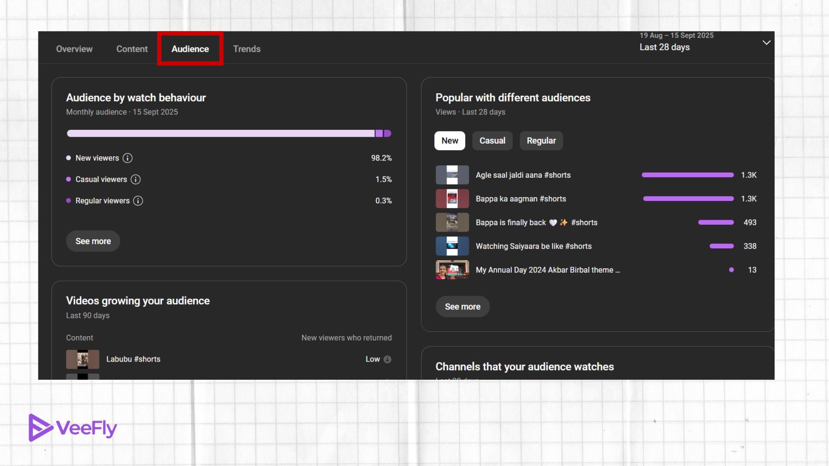Viewport: 829px width, 466px height.
Task: Select the Regular audience filter chip
Action: [541, 141]
